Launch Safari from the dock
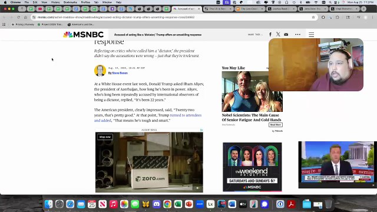This screenshot has width=377, height=212. coord(70,204)
